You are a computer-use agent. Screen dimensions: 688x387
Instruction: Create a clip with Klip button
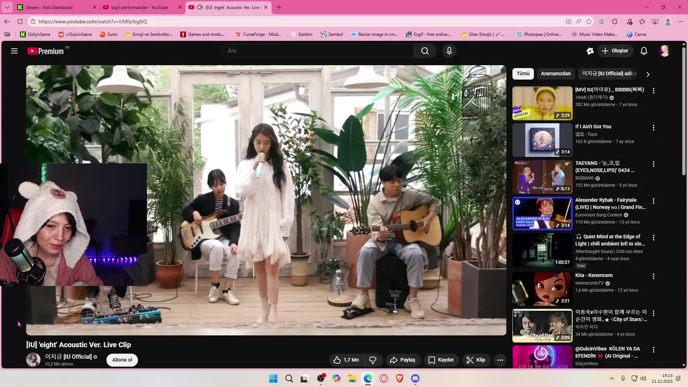tap(475, 360)
